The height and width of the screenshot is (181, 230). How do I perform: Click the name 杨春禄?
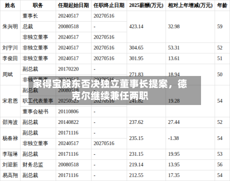coord(10,138)
